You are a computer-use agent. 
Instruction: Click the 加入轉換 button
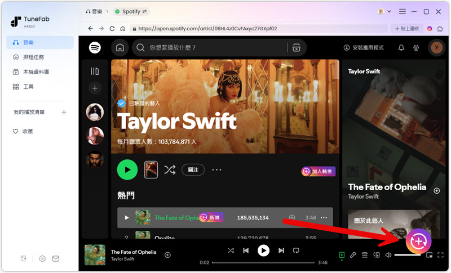click(x=318, y=171)
